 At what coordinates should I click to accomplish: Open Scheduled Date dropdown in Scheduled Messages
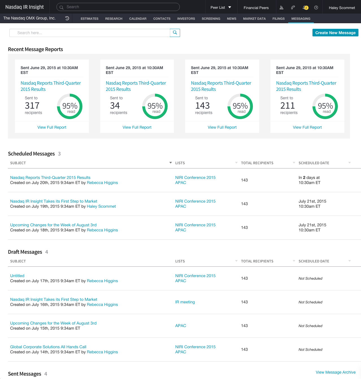pyautogui.click(x=349, y=163)
